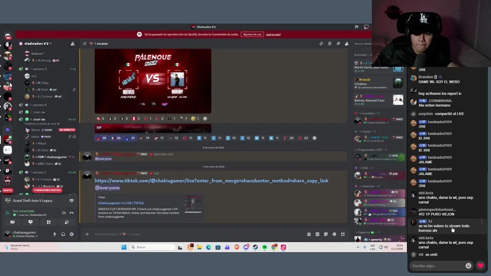Open Spotify from the taskbar
This screenshot has width=491, height=276.
pos(265,247)
